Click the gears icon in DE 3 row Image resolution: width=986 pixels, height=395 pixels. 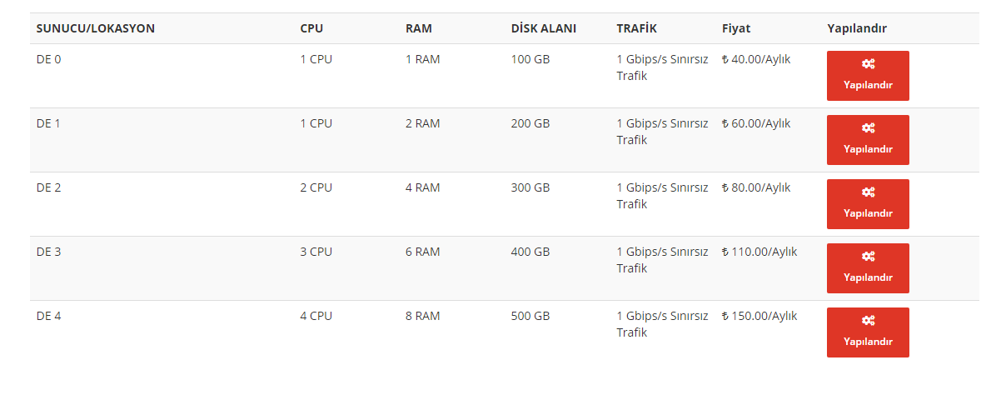tap(868, 256)
